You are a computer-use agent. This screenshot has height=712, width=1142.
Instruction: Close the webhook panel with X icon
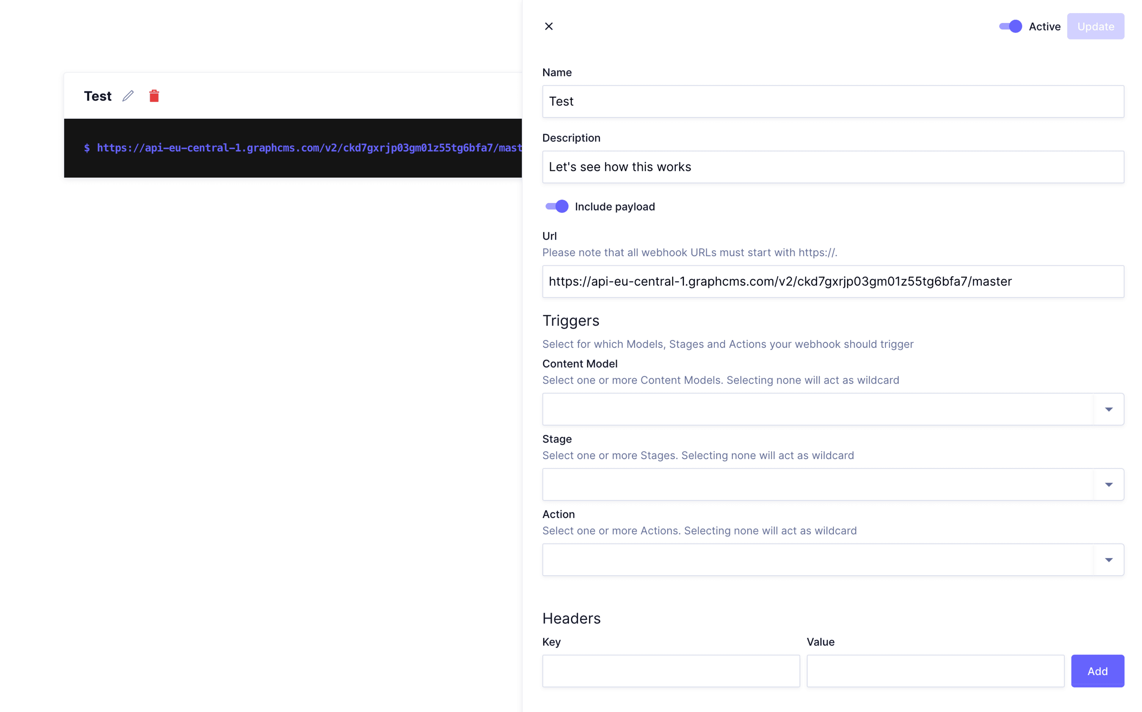[x=548, y=26]
